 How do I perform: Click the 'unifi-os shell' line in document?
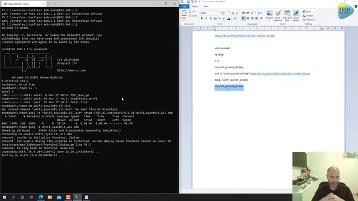click(222, 49)
